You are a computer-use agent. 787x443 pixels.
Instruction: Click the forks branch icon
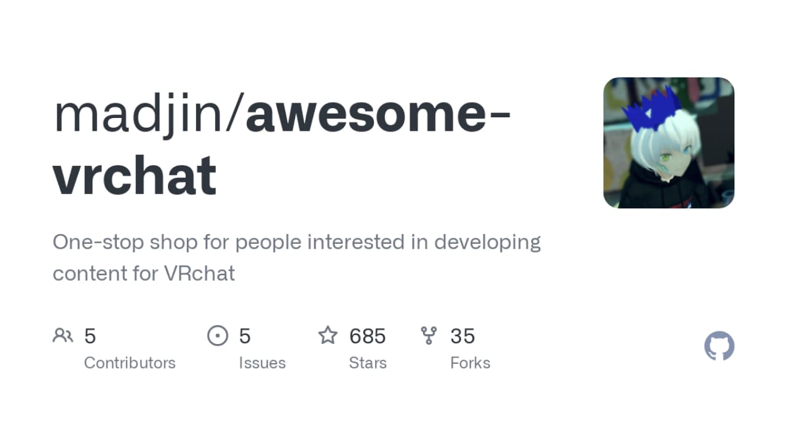[x=429, y=335]
